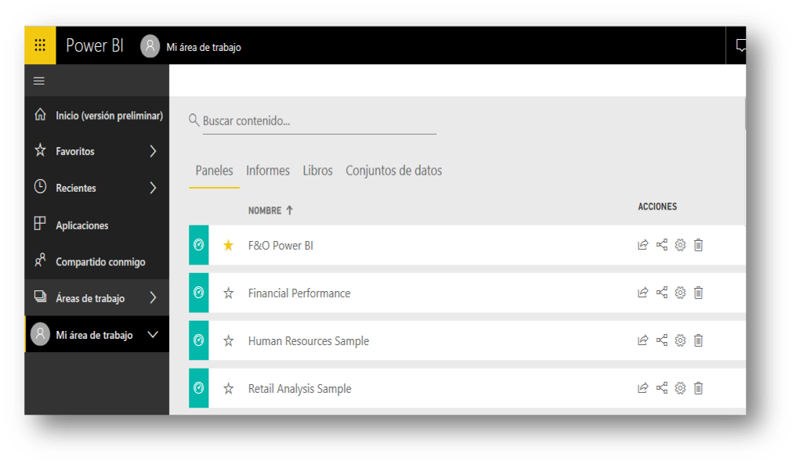
Task: Click the Áreas de trabajo icon
Action: (x=40, y=297)
